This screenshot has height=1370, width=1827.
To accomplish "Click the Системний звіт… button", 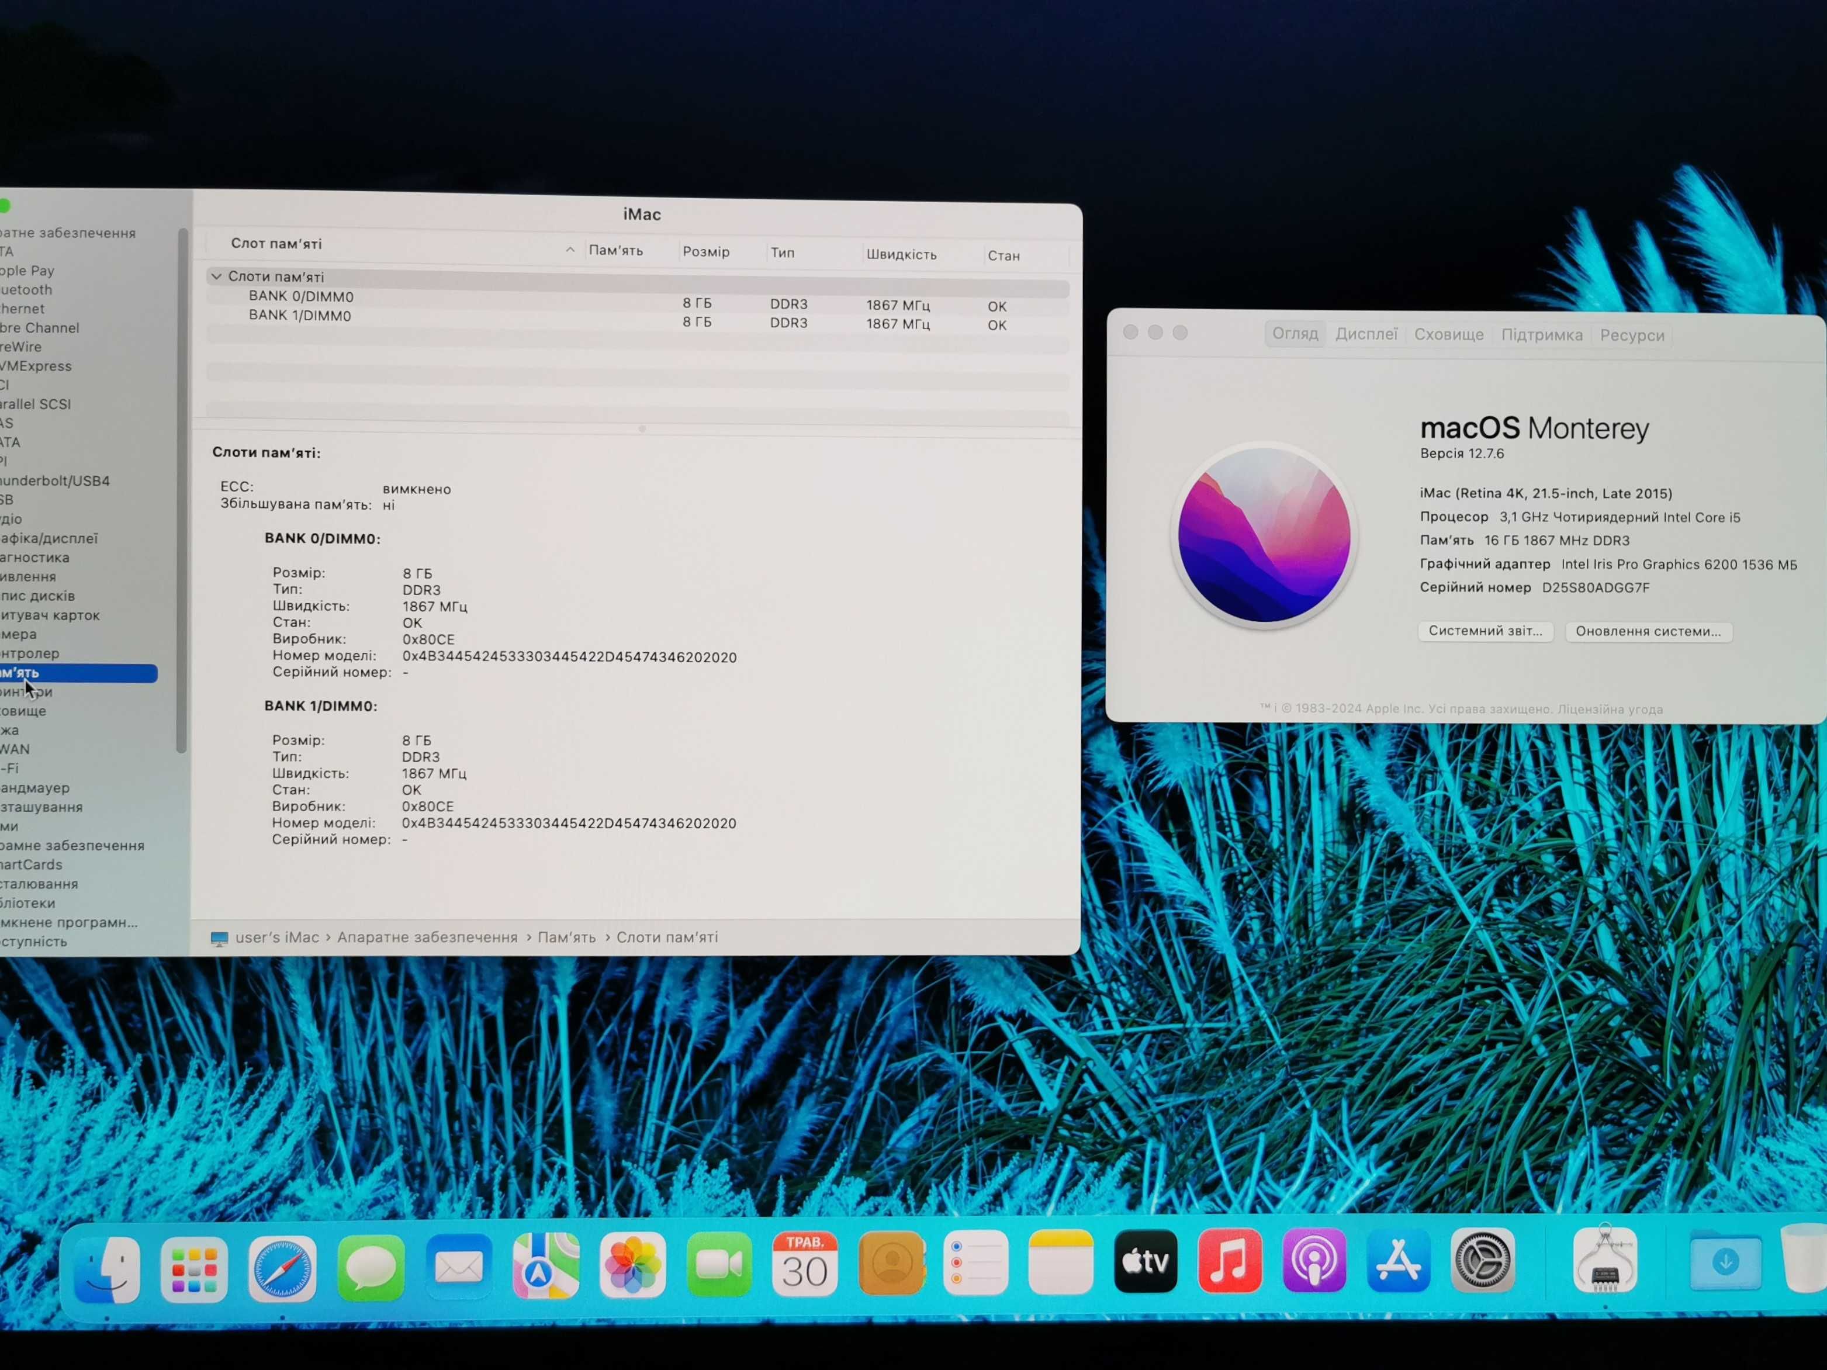I will [1486, 631].
